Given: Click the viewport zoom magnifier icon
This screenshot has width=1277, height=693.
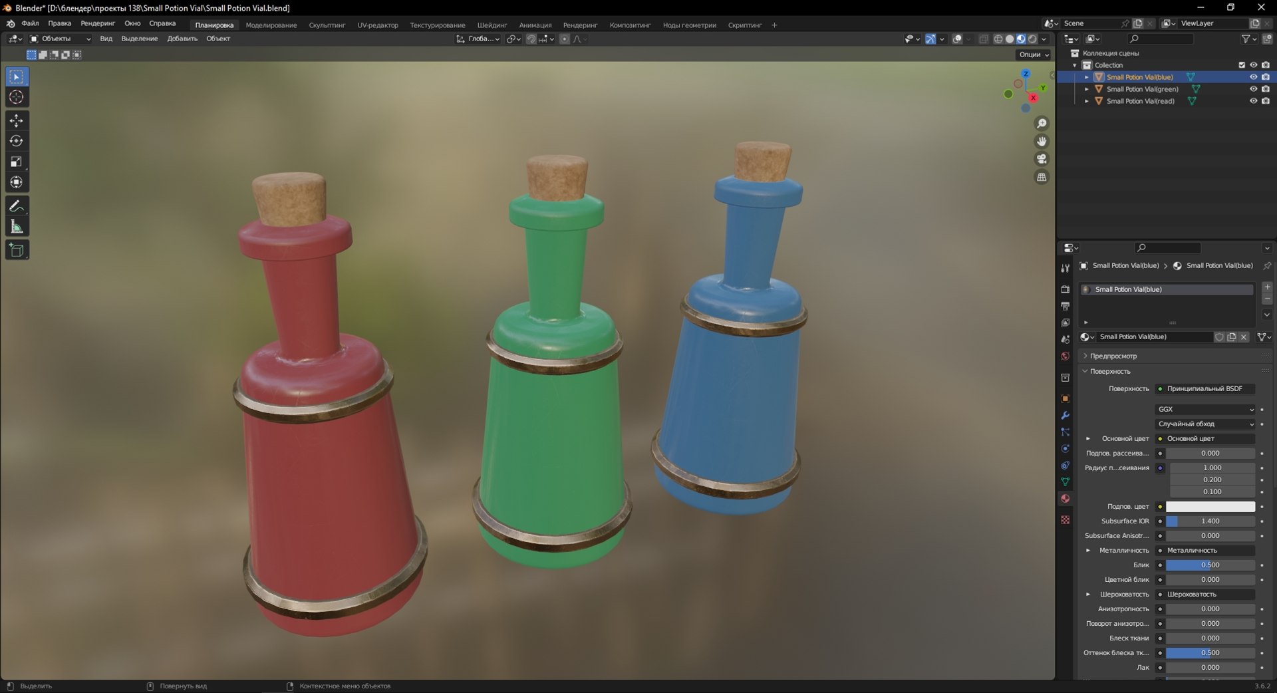Looking at the screenshot, I should (1042, 124).
